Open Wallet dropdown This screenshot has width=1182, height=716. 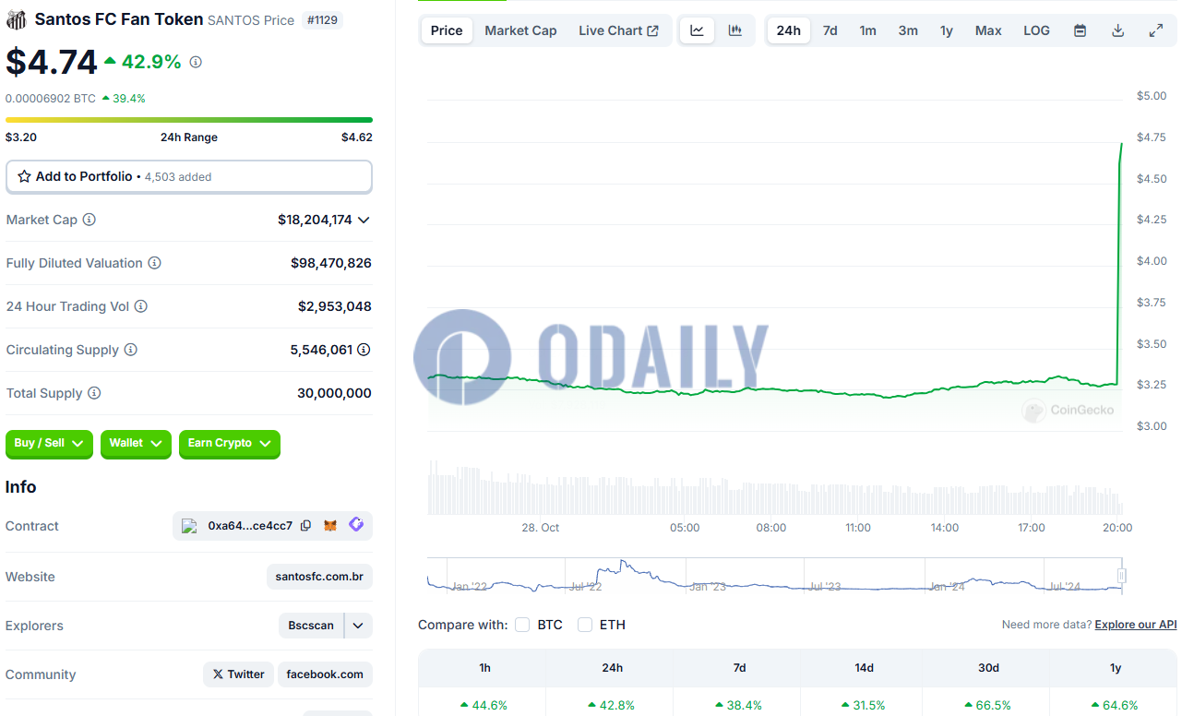tap(136, 444)
